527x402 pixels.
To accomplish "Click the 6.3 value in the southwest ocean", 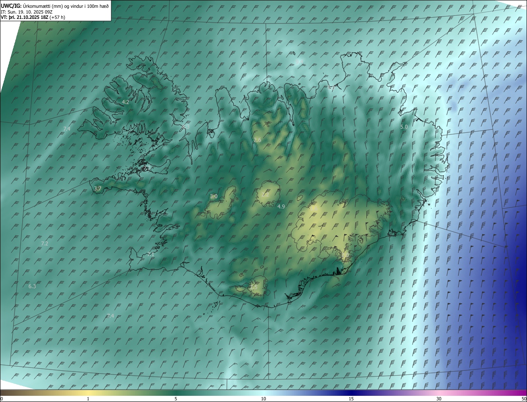I will coord(32,286).
